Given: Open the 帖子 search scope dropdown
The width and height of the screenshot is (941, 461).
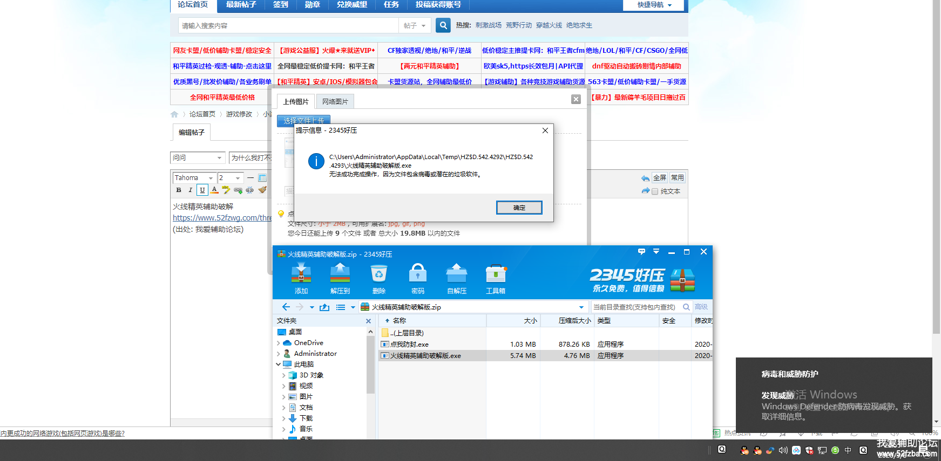Looking at the screenshot, I should coord(415,25).
